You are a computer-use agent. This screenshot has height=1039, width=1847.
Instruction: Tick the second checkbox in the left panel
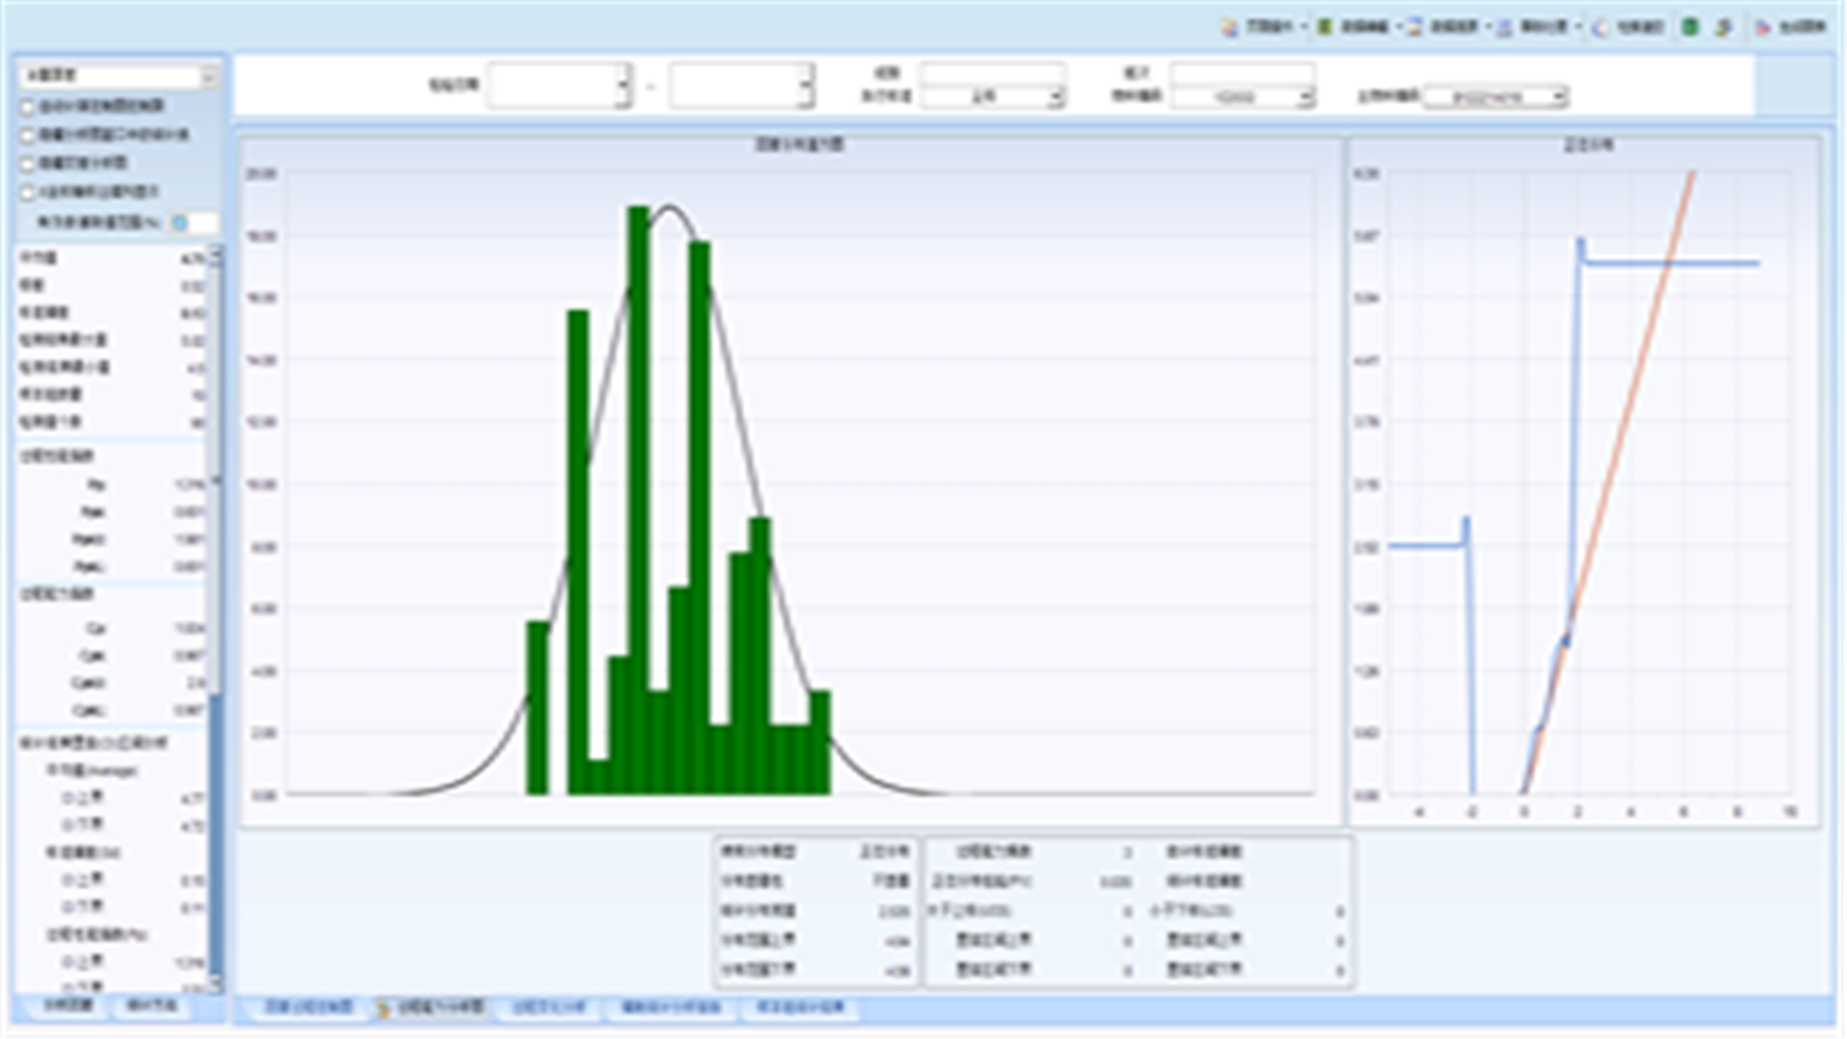pyautogui.click(x=28, y=136)
